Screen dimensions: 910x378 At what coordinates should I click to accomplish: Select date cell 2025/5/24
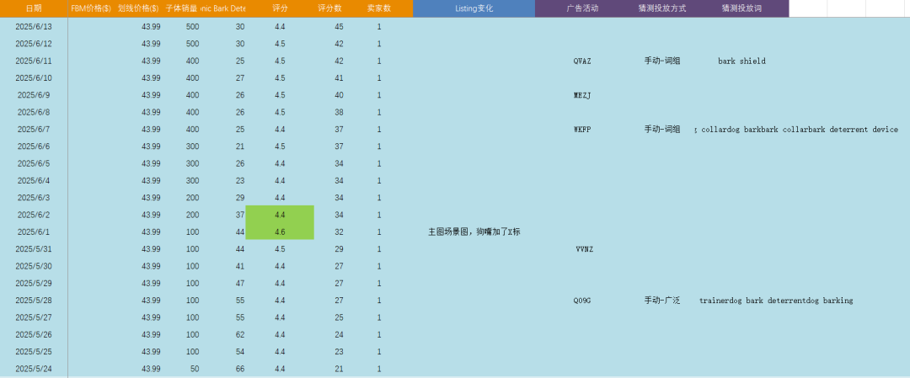[34, 369]
